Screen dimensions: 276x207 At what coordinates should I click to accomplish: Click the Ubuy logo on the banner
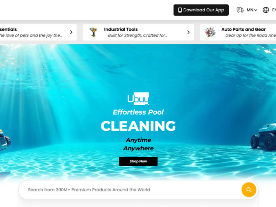[138, 99]
